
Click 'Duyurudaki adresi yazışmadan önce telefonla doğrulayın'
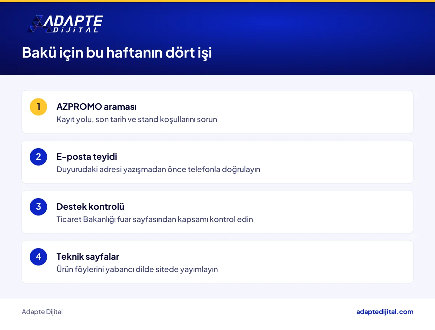pyautogui.click(x=158, y=170)
